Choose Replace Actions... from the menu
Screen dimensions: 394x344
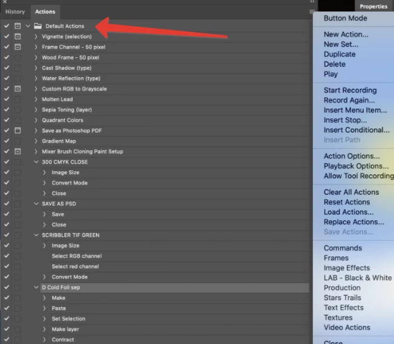[x=354, y=222]
